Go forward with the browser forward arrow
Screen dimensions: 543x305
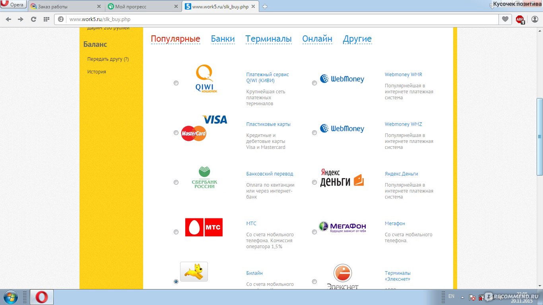click(21, 19)
